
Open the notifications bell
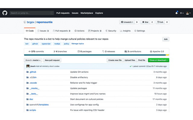click(176, 13)
